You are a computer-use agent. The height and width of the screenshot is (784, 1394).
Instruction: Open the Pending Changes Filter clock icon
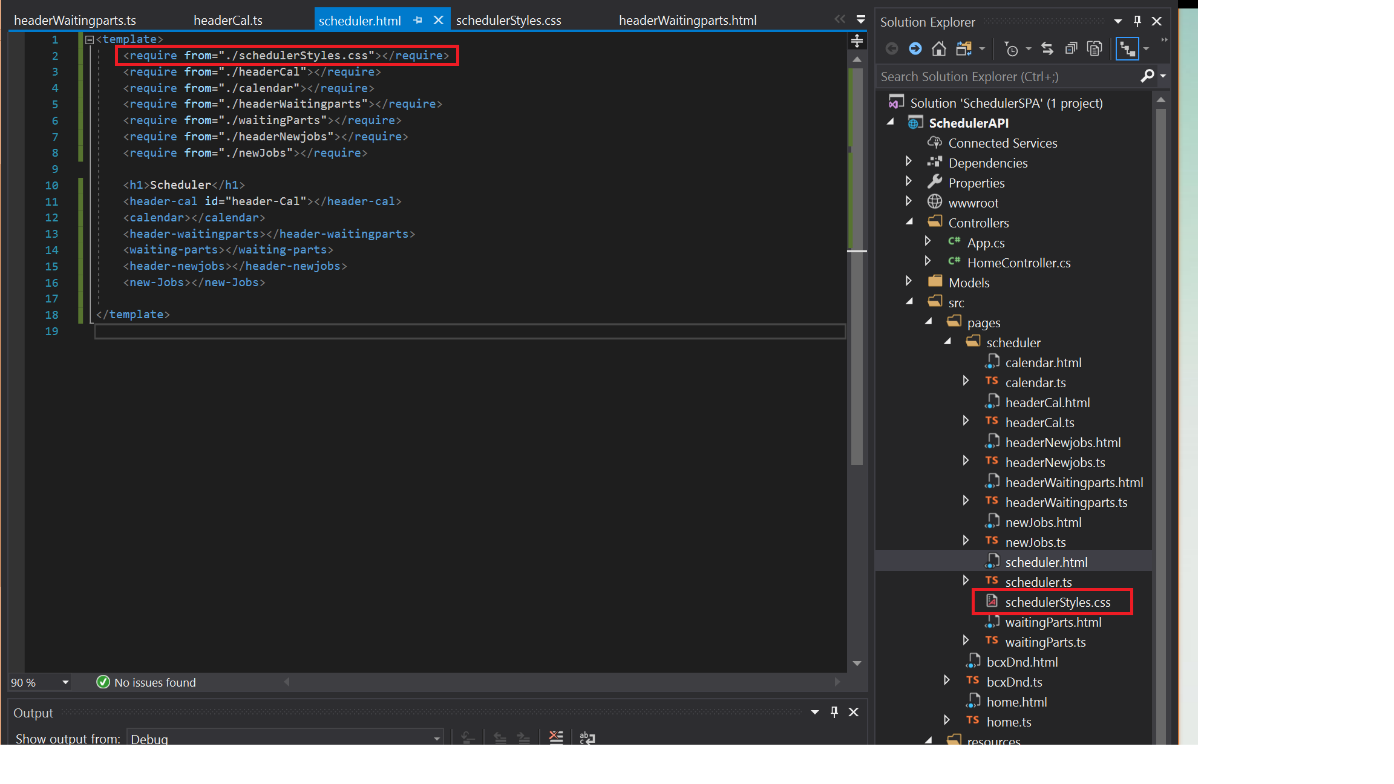tap(1011, 48)
